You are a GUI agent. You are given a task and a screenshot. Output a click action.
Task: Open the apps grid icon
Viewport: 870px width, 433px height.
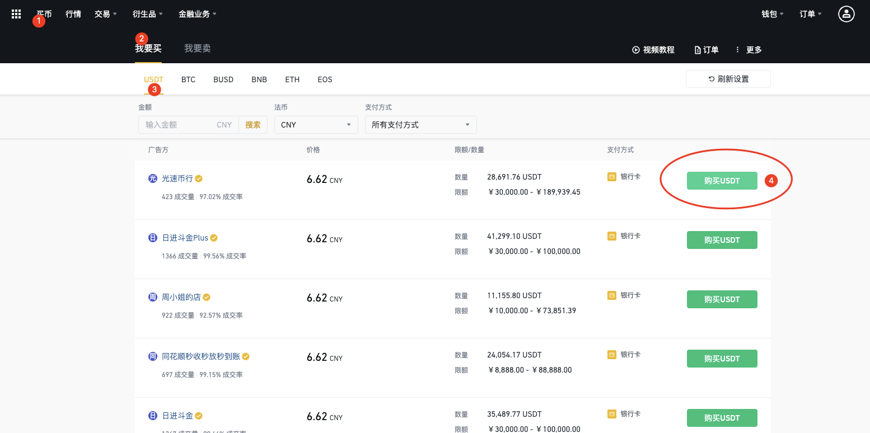click(16, 14)
